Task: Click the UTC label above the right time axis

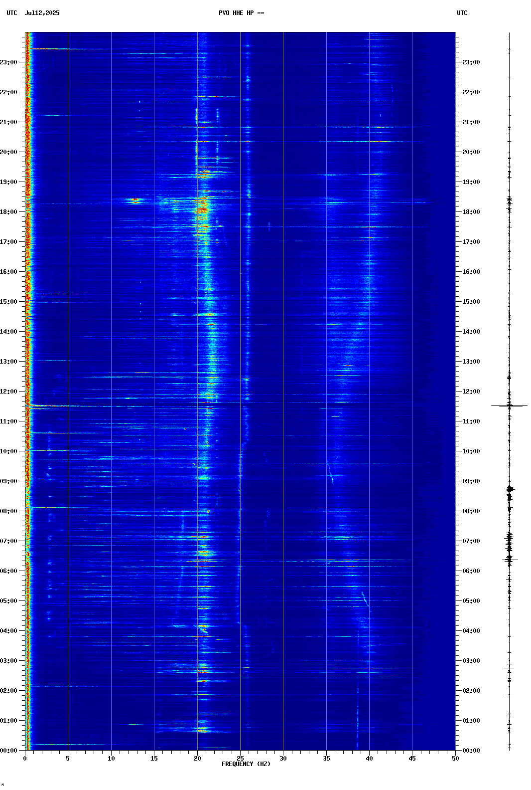Action: click(x=462, y=13)
